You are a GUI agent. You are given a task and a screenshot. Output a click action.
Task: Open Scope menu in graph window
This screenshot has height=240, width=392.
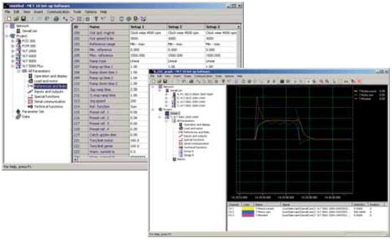click(x=187, y=76)
